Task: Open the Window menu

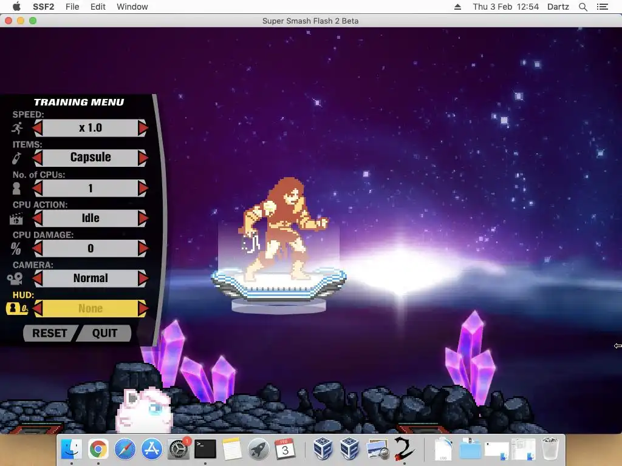Action: coord(132,7)
